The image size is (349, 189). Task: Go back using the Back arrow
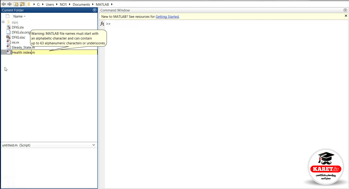pos(4,4)
